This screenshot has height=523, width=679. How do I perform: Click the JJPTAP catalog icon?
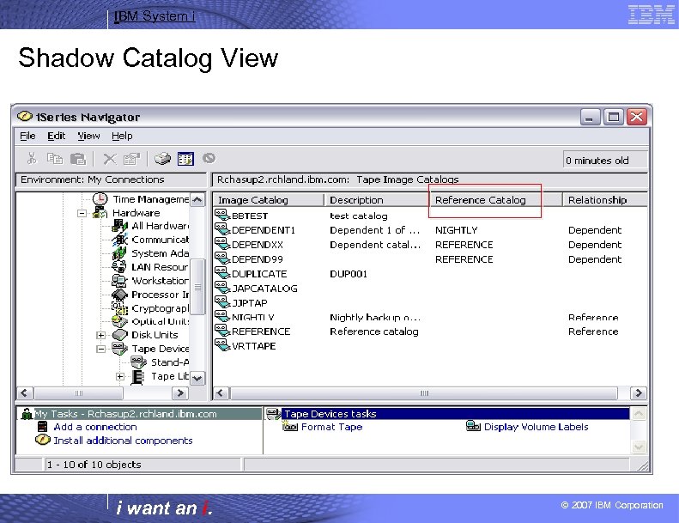point(222,302)
